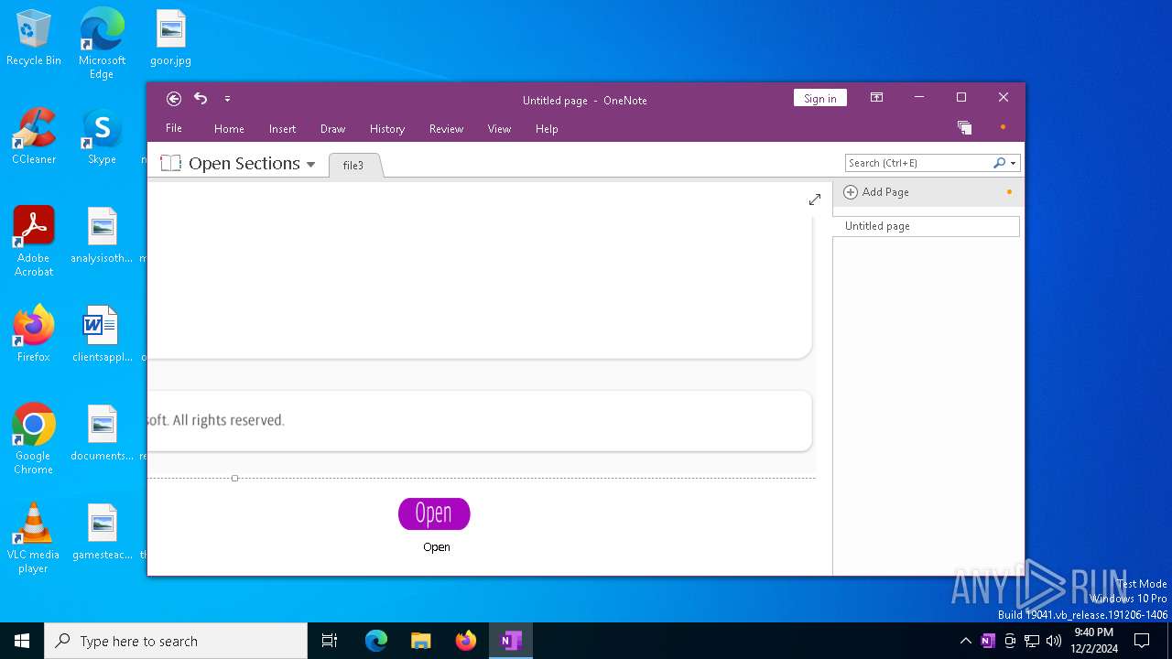Switch to the Home ribbon tab
Viewport: 1172px width, 659px height.
[x=229, y=129]
